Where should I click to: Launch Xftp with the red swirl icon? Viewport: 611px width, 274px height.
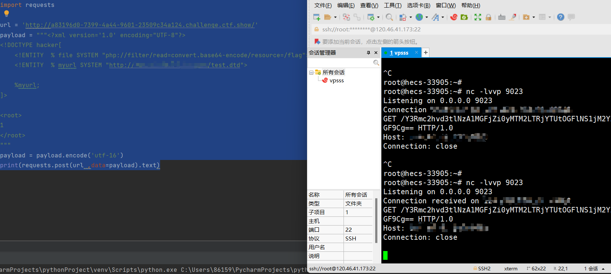(453, 17)
